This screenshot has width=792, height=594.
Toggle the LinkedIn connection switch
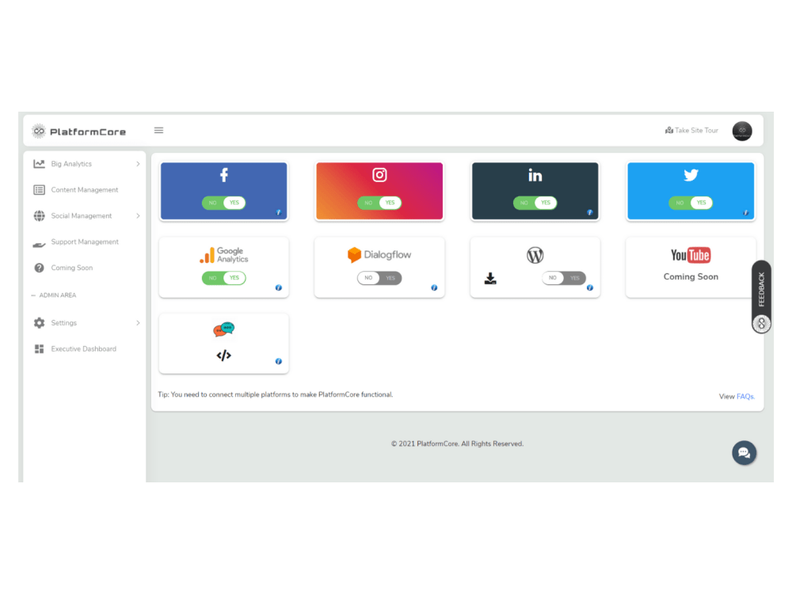click(535, 203)
